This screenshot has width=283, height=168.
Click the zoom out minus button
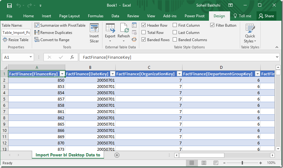coord(224,163)
